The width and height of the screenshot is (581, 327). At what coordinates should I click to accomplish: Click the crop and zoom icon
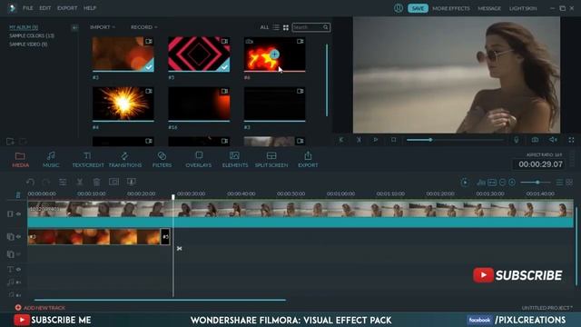click(113, 182)
